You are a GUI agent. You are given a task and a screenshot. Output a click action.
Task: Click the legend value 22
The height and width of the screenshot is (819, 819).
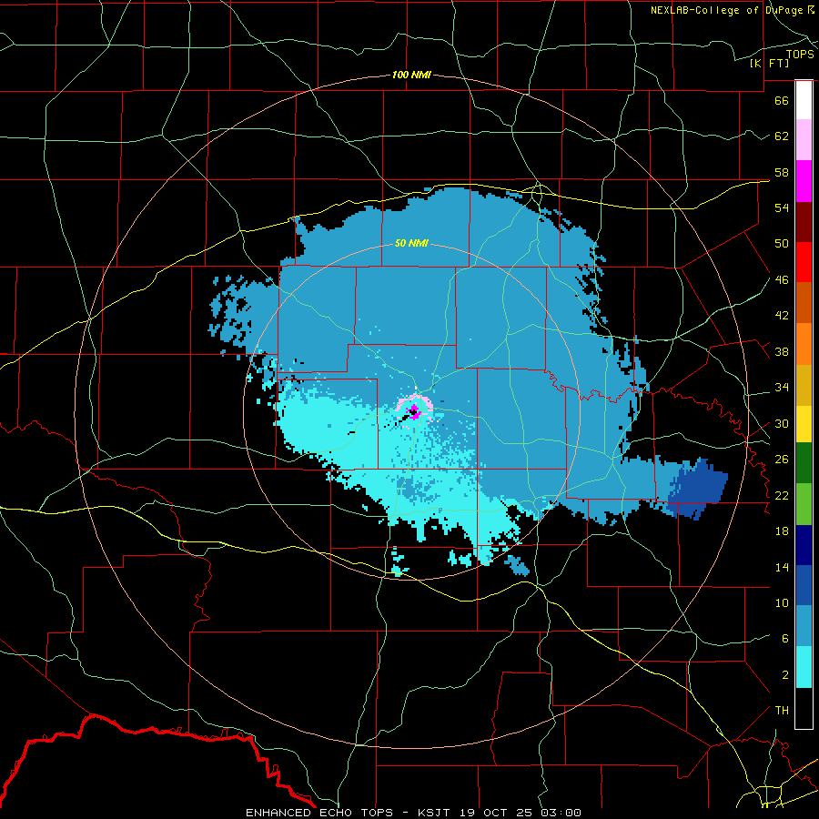pos(782,495)
